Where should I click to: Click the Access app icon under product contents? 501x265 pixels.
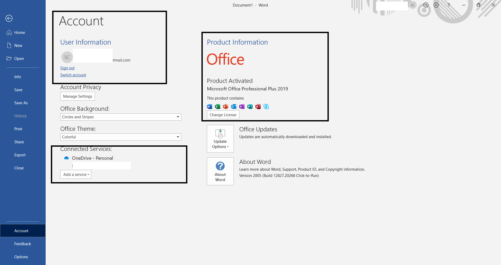click(258, 106)
